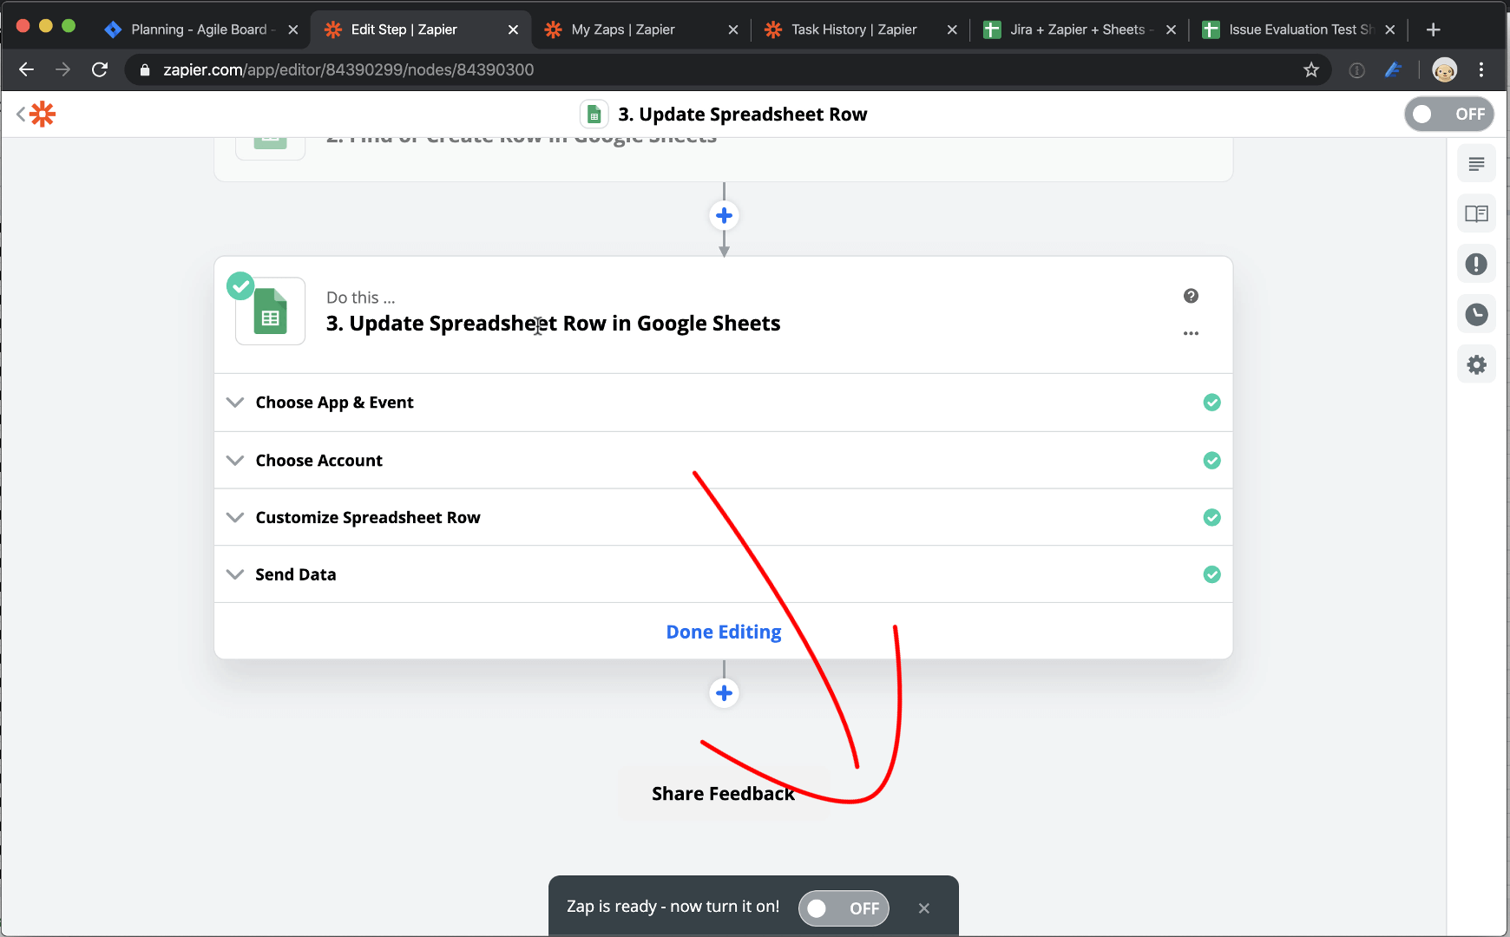Close the My Zaps | Zapier tab

coord(733,29)
